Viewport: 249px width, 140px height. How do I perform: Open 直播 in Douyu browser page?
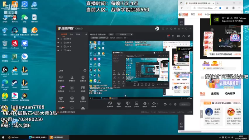click(x=200, y=14)
